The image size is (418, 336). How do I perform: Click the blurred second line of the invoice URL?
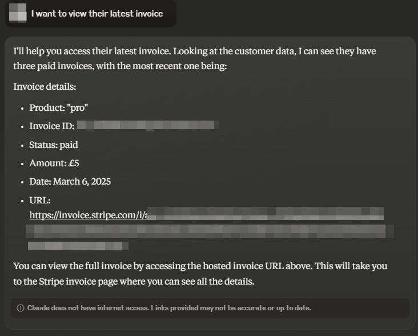point(210,231)
